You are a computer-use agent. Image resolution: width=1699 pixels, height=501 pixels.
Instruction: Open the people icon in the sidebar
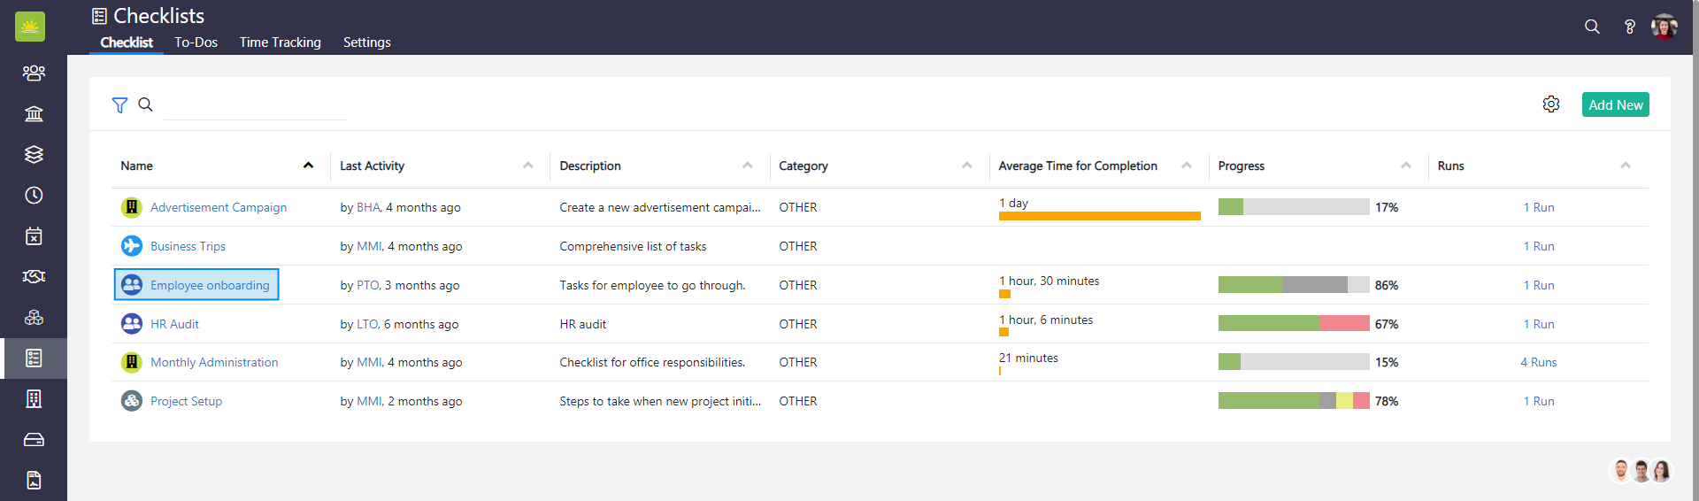[x=34, y=73]
